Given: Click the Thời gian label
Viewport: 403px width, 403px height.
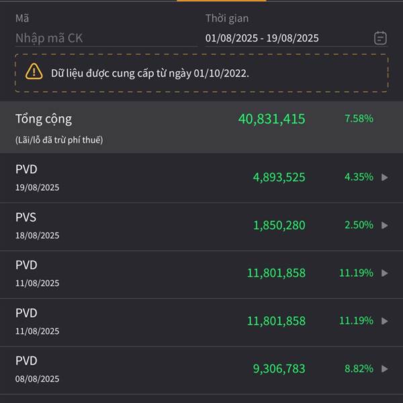Looking at the screenshot, I should click(x=227, y=19).
